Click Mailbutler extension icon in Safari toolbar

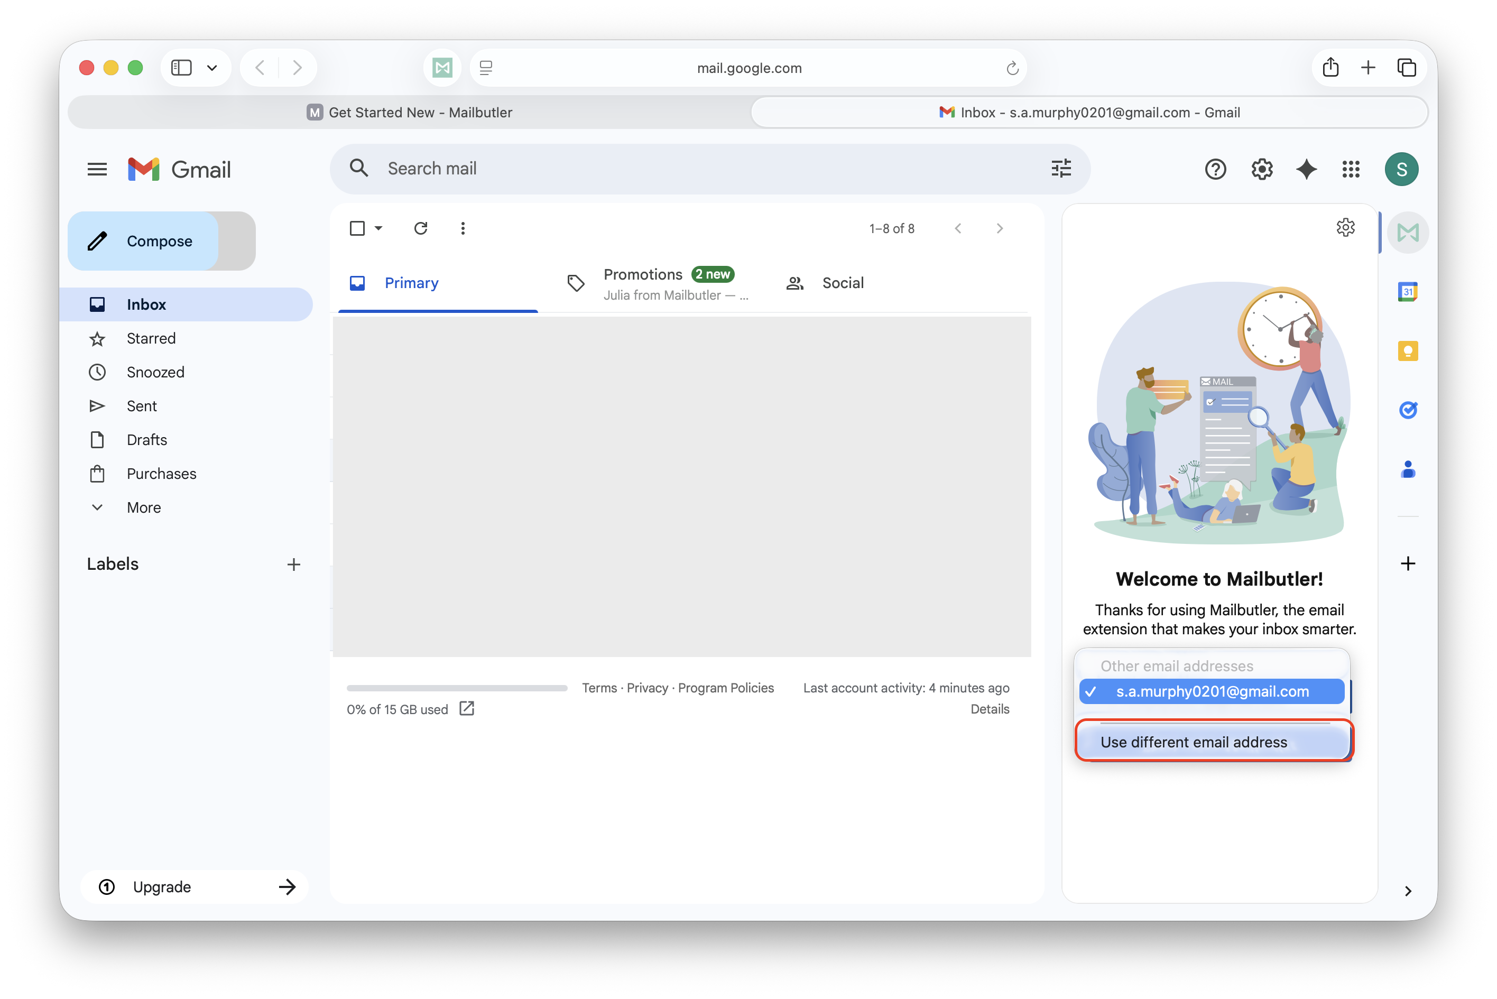coord(442,68)
